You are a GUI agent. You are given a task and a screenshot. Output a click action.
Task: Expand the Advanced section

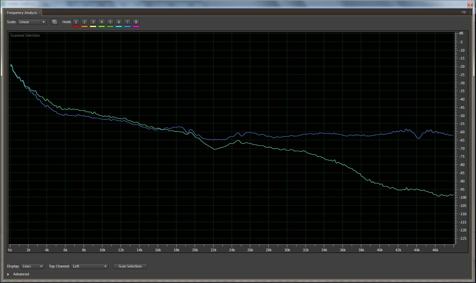8,274
